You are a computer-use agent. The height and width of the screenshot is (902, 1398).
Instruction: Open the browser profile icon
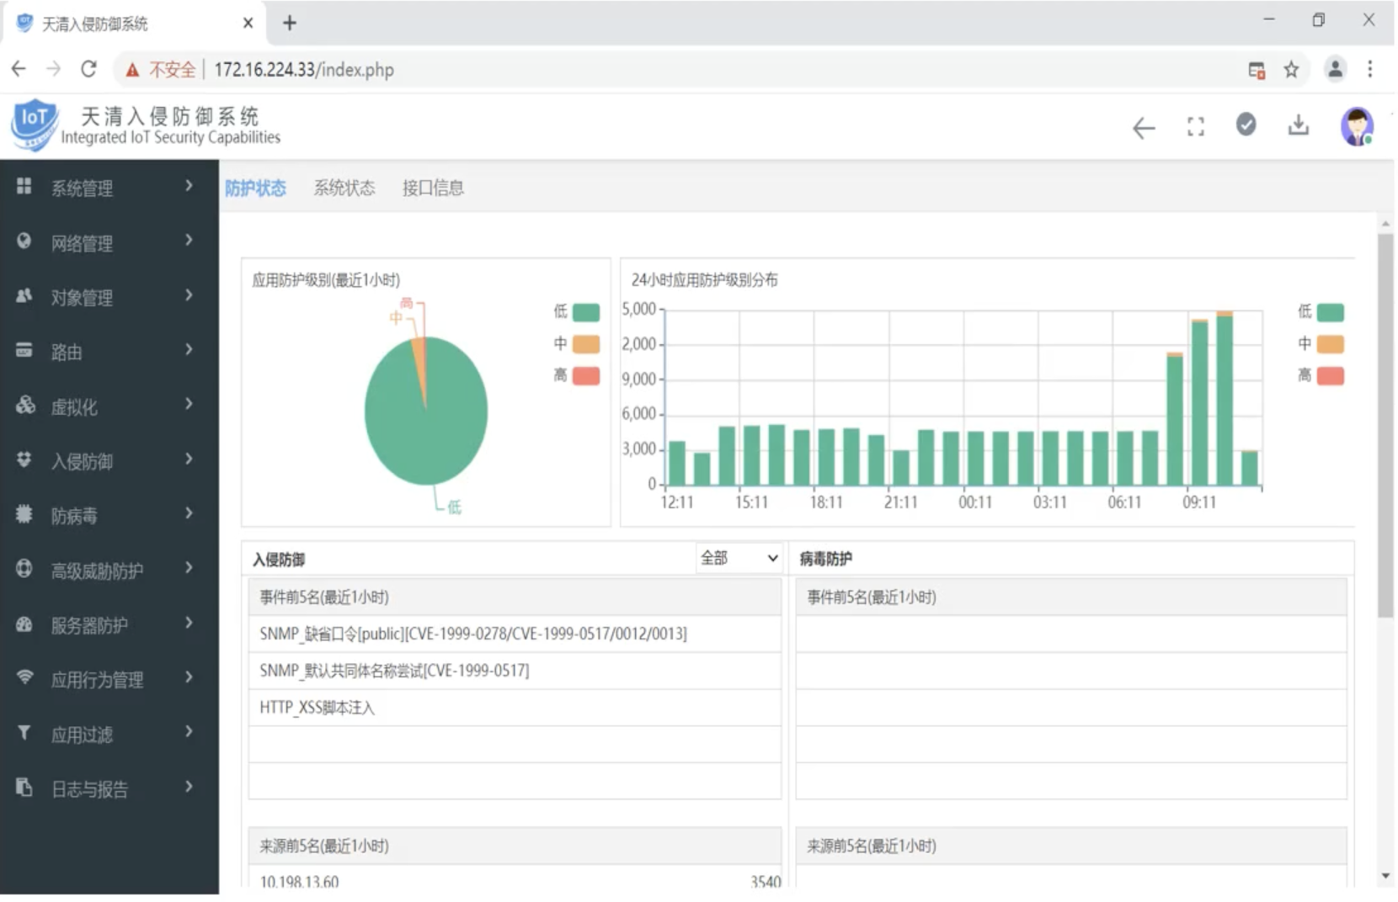(x=1335, y=69)
